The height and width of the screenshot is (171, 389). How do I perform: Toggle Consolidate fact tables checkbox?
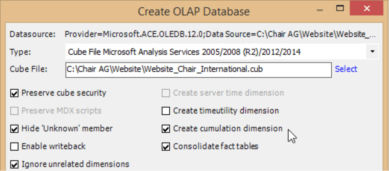pyautogui.click(x=166, y=147)
